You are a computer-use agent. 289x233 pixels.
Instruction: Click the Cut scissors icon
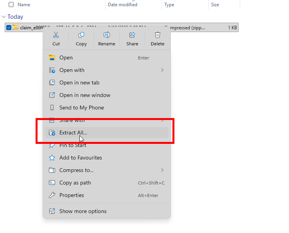pyautogui.click(x=56, y=36)
